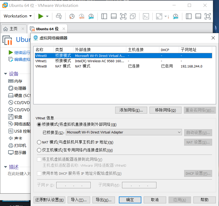Click rightmost bottom-panel layout icon
This screenshot has width=219, height=206.
point(198,16)
